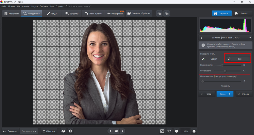Click the fit-to-screen icon
Image resolution: width=254 pixels, height=135 pixels.
162,131
